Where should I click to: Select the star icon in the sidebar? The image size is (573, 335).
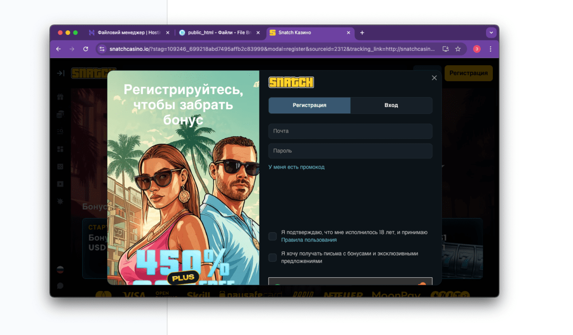(60, 200)
